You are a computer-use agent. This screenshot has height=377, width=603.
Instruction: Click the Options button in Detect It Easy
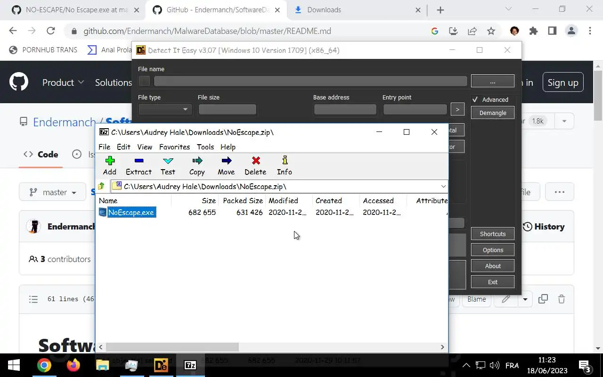[x=493, y=250]
